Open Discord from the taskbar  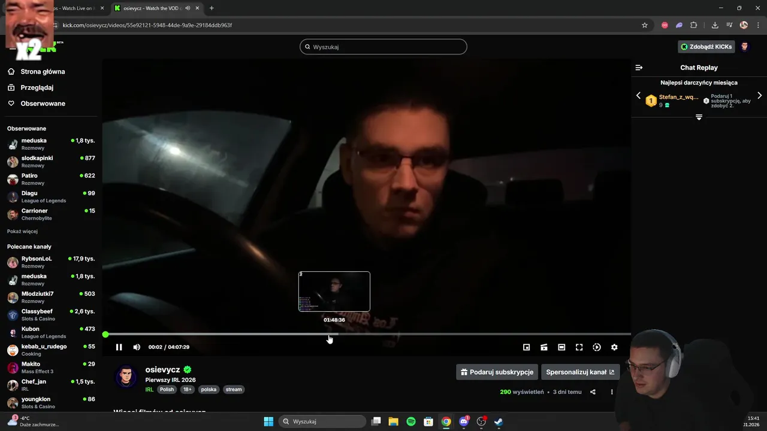click(464, 421)
